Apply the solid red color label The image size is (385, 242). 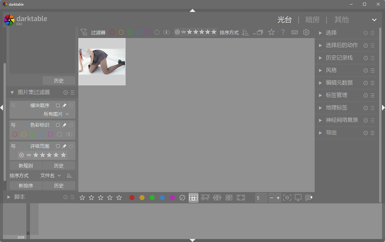[132, 198]
